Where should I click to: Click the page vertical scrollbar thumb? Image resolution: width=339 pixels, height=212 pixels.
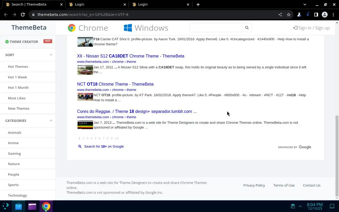337,155
